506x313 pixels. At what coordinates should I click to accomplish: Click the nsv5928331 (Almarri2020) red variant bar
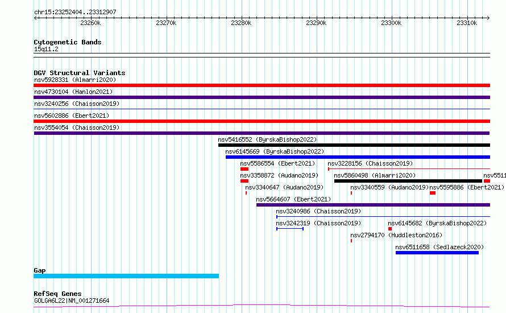[x=262, y=85]
